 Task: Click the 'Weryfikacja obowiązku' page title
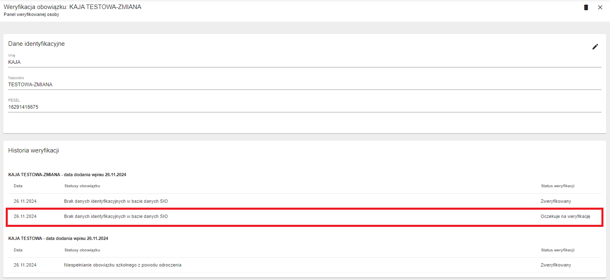click(x=72, y=7)
